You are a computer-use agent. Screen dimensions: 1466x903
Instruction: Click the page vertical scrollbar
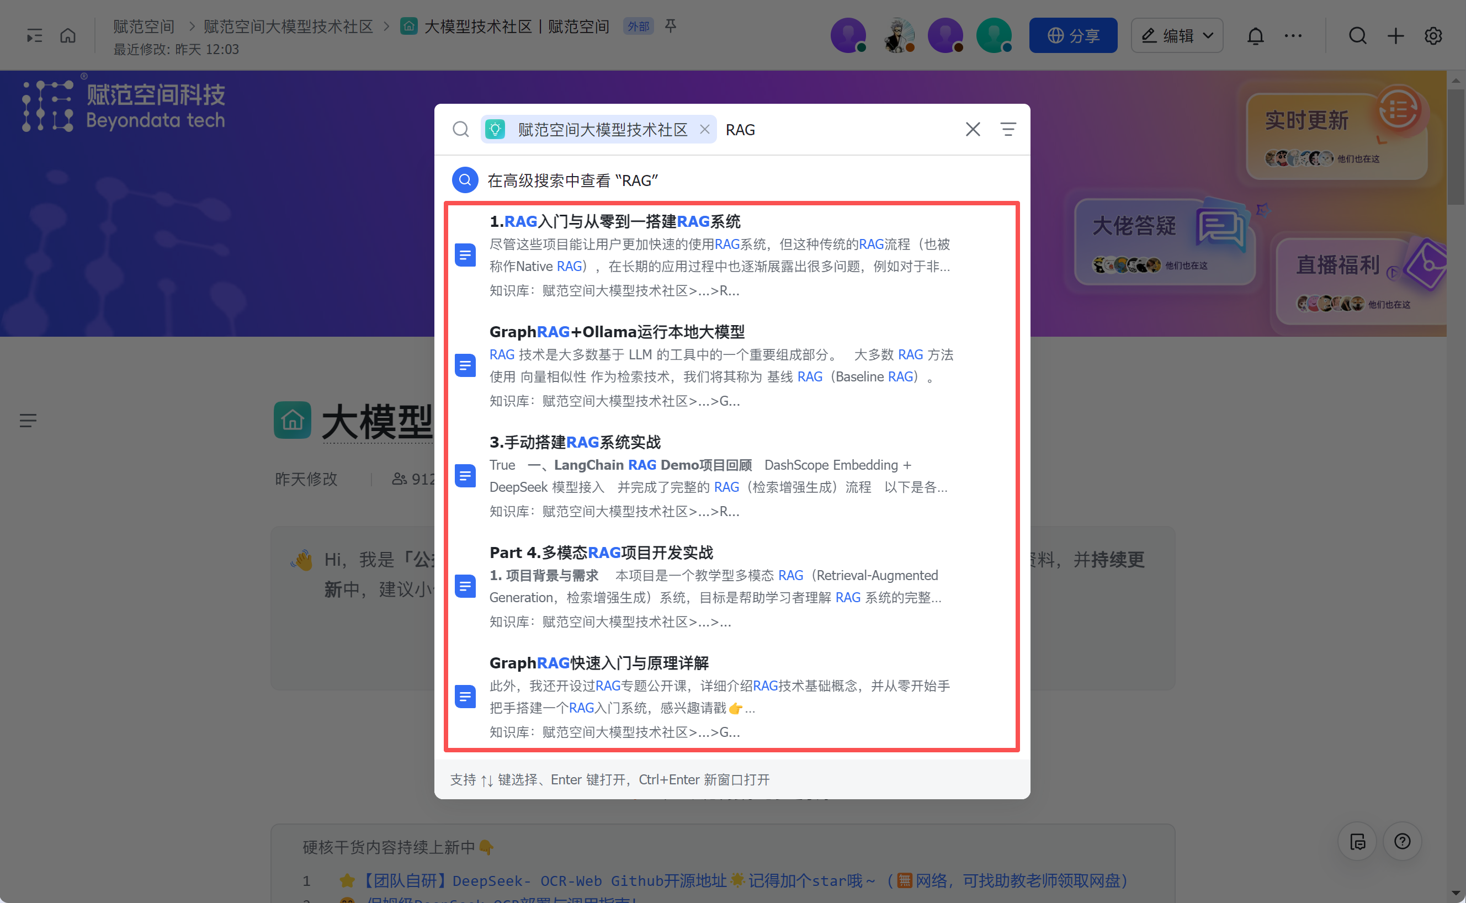point(1456,146)
